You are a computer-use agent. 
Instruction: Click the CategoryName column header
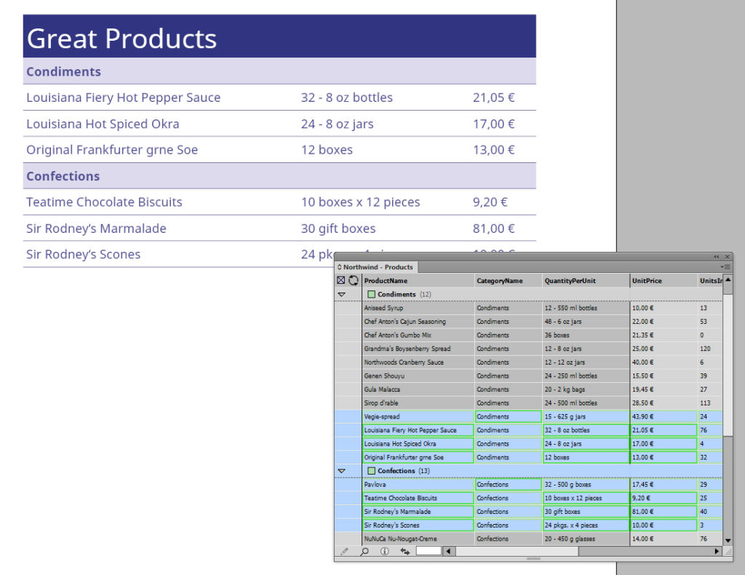(x=508, y=280)
